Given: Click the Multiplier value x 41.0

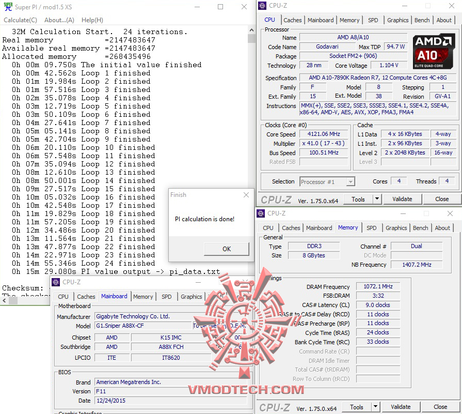Looking at the screenshot, I should point(324,143).
